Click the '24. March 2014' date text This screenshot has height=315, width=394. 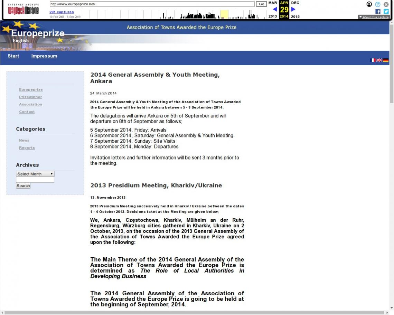pyautogui.click(x=103, y=93)
